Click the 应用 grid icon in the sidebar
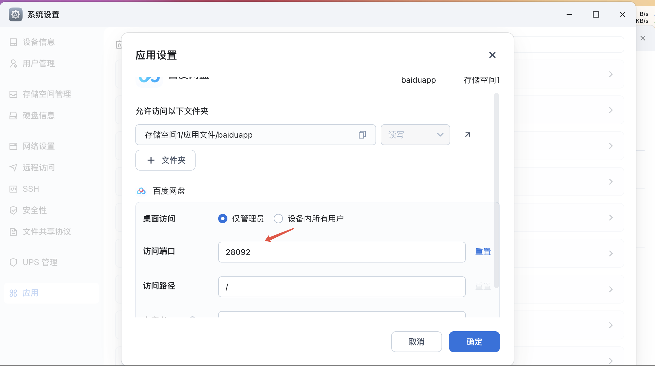655x366 pixels. (13, 293)
